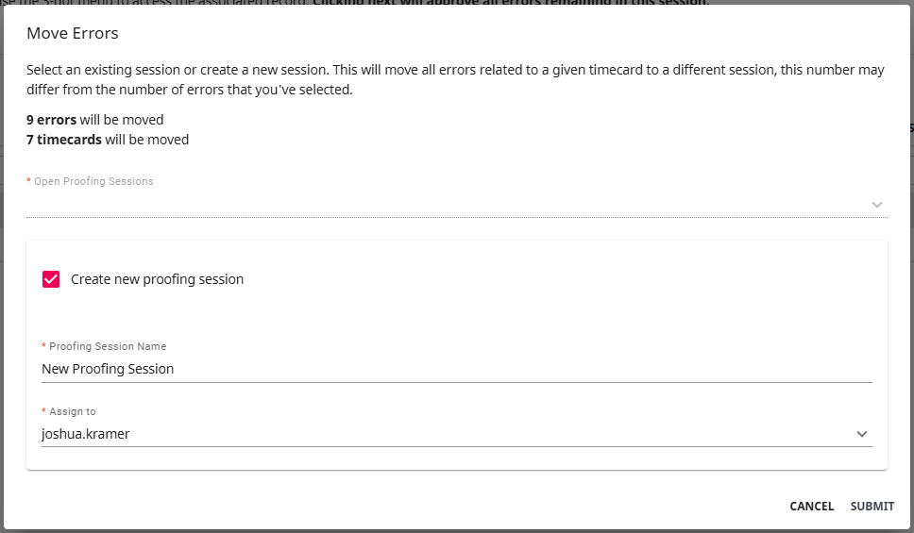The height and width of the screenshot is (533, 914).
Task: Select the joshua.kramer assignee value
Action: tap(86, 434)
